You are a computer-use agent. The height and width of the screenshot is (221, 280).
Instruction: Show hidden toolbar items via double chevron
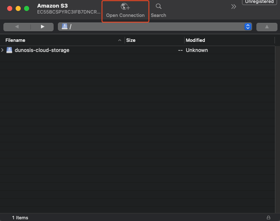click(x=234, y=7)
